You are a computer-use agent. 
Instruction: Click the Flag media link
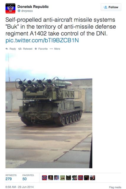115,187
